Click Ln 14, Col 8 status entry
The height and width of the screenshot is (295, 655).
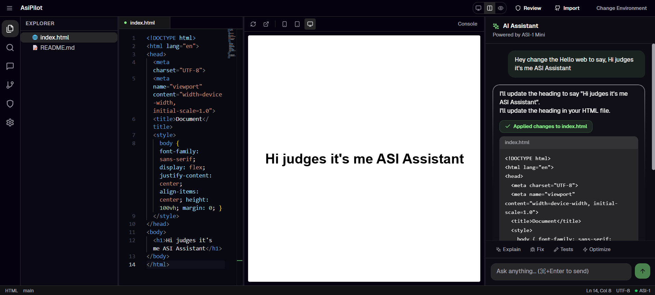[599, 291]
